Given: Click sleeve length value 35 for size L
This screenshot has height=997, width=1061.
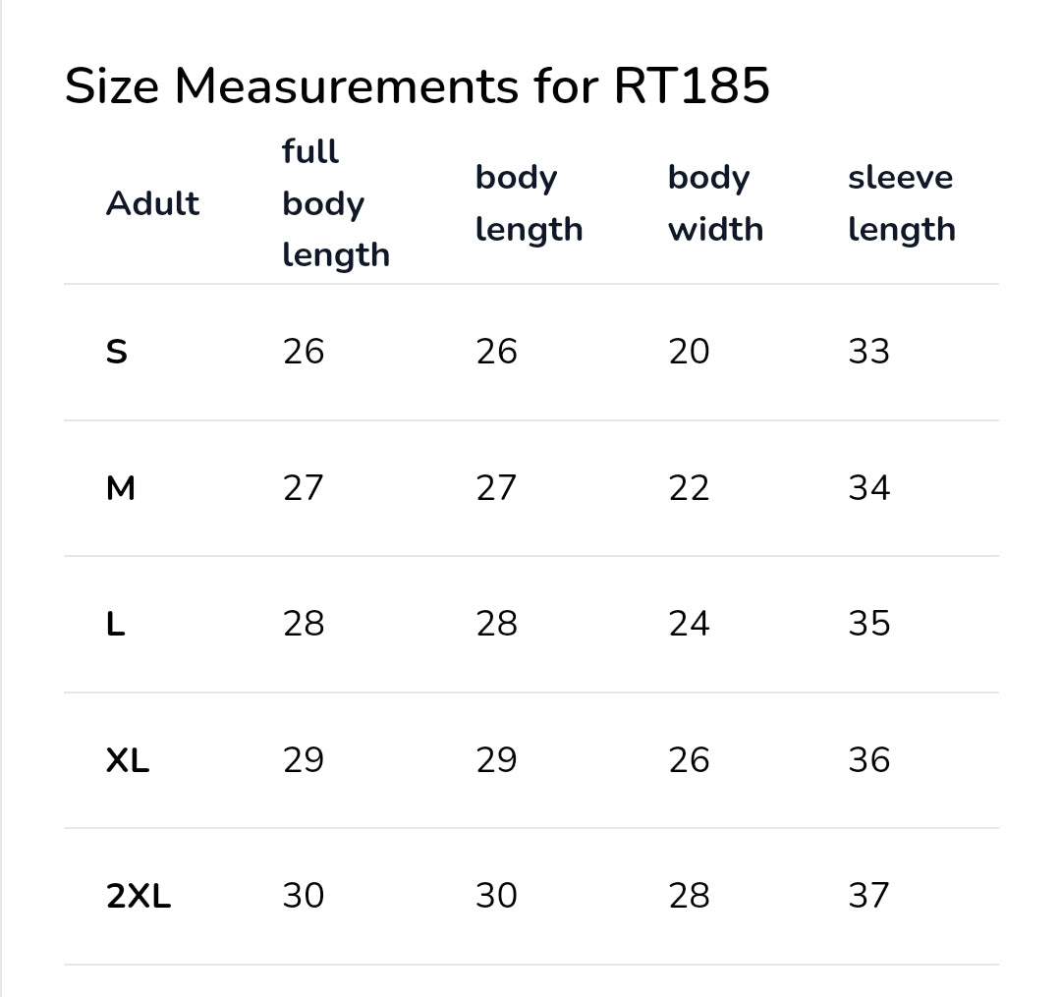Looking at the screenshot, I should 868,624.
